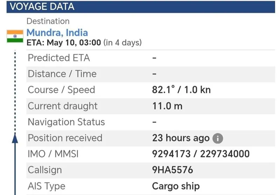Image resolution: width=280 pixels, height=195 pixels.
Task: Click the Distance / Time row
Action: pos(151,74)
